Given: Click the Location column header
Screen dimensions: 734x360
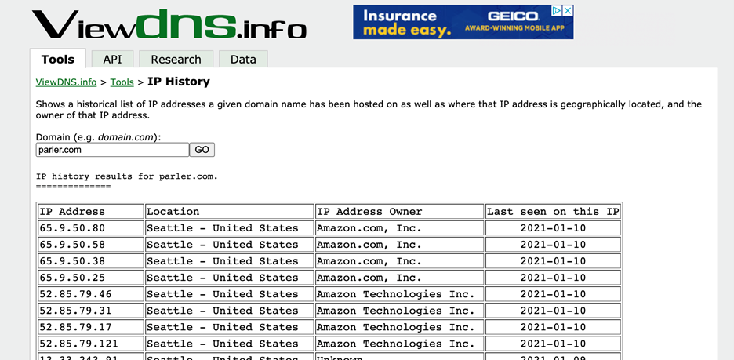Looking at the screenshot, I should [229, 212].
